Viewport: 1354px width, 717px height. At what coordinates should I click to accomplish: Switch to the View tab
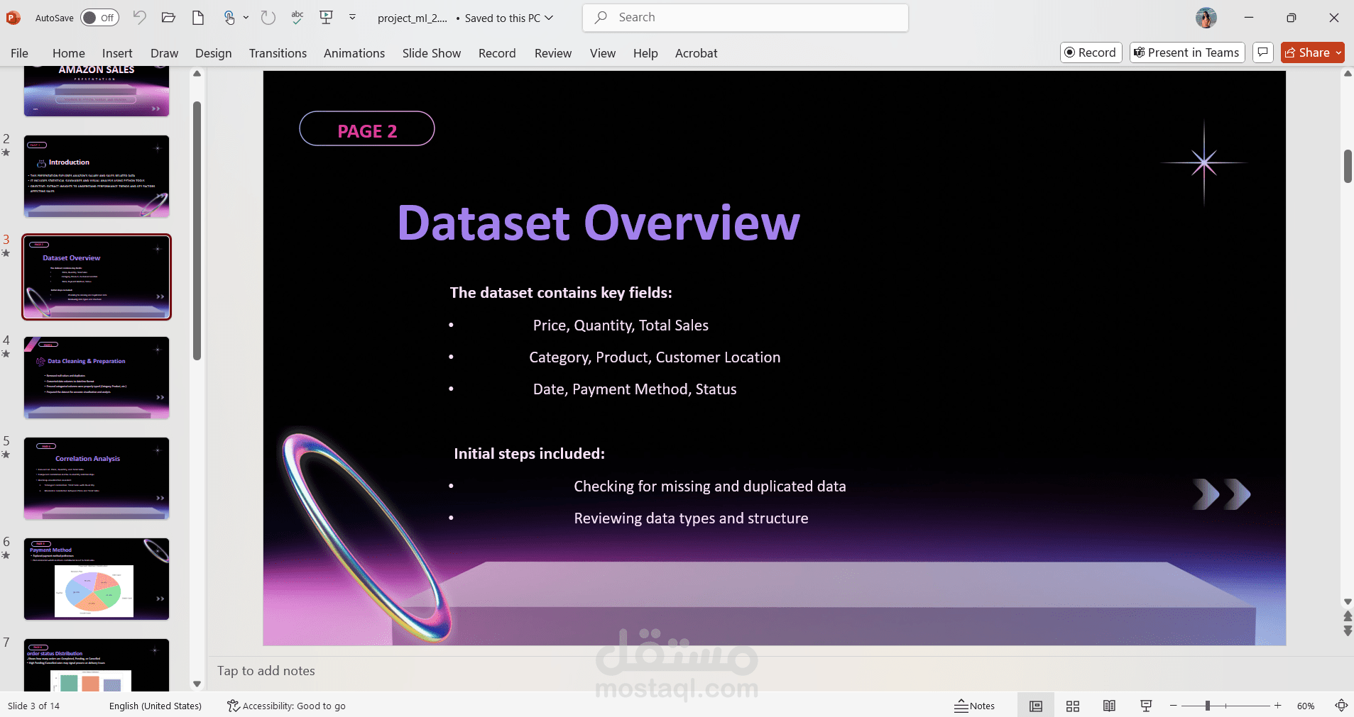(x=603, y=53)
